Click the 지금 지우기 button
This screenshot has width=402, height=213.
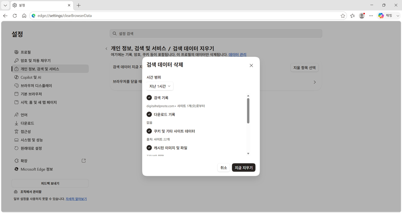[243, 168]
